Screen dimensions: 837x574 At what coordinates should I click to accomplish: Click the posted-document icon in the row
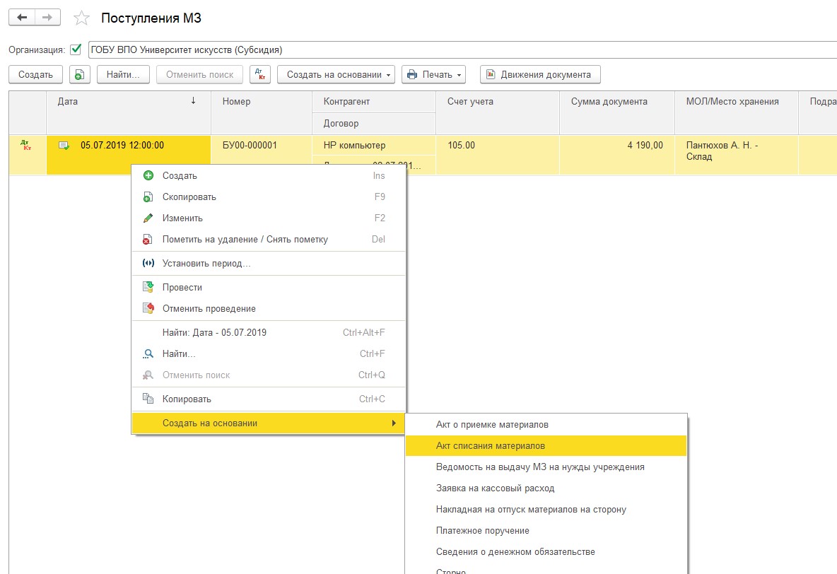click(x=64, y=146)
